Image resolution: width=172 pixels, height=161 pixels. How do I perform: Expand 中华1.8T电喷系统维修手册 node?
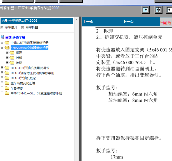2,42
